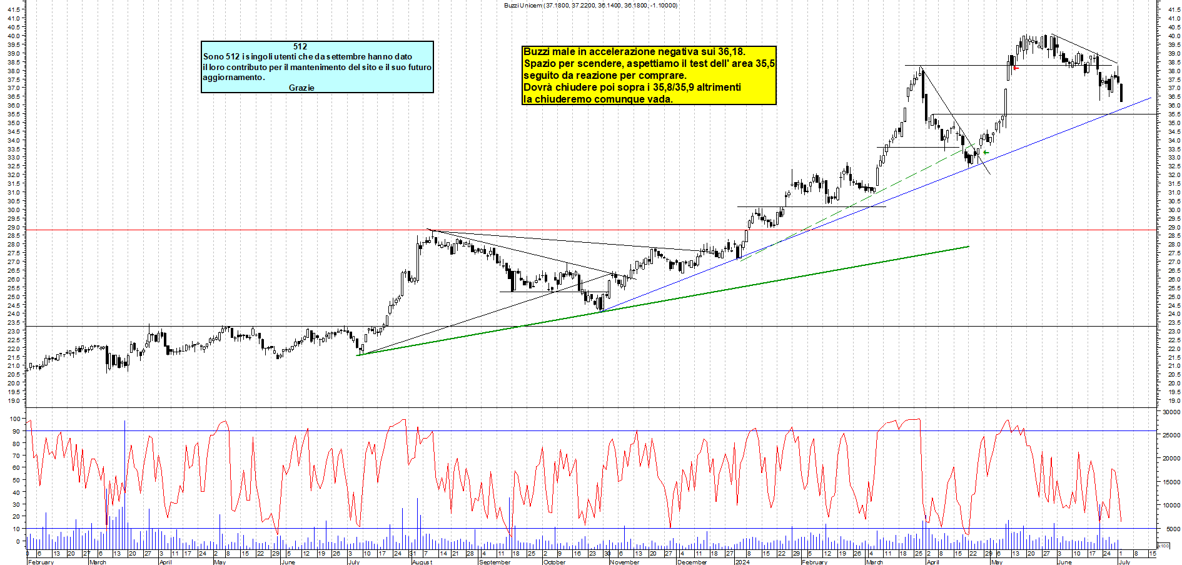Image resolution: width=1182 pixels, height=565 pixels.
Task: Click 'Grazie' in the cyan note box
Action: [x=301, y=88]
